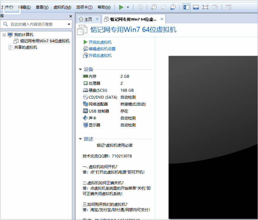
Task: Click the search magnifier icon
Action: pyautogui.click(x=5, y=24)
